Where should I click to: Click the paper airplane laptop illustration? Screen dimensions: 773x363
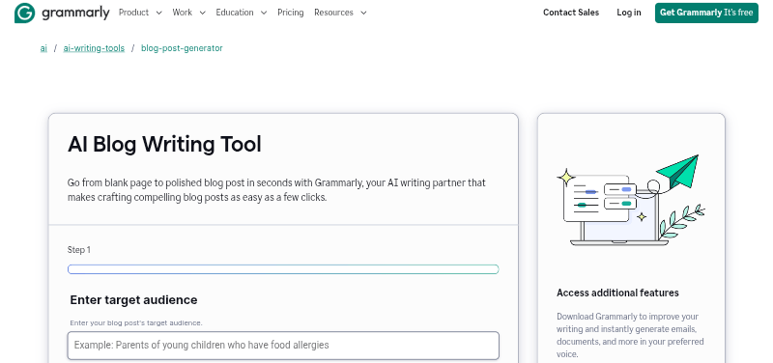point(631,200)
